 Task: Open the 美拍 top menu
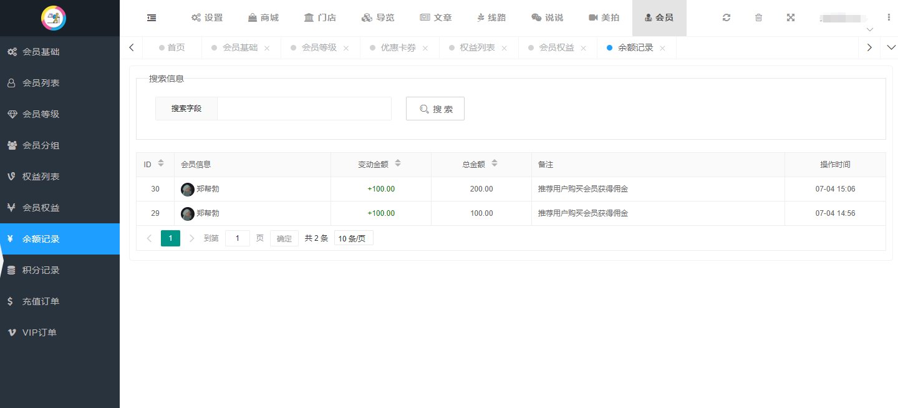click(x=604, y=18)
